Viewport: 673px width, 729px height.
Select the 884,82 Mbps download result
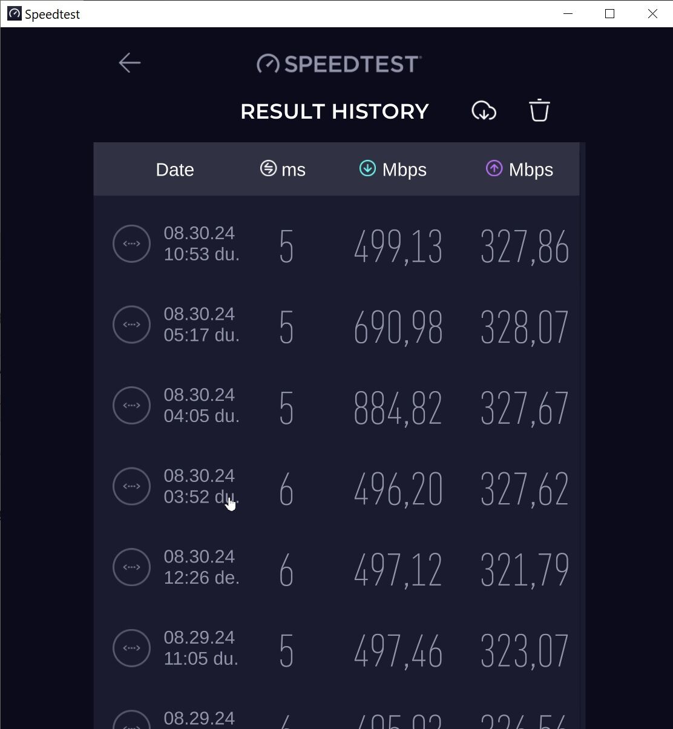[398, 408]
